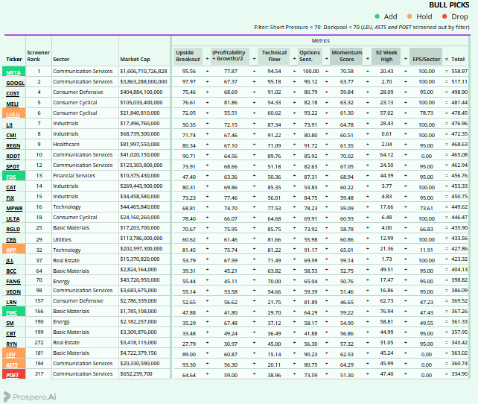Click POET total value 334.90

click(x=459, y=373)
